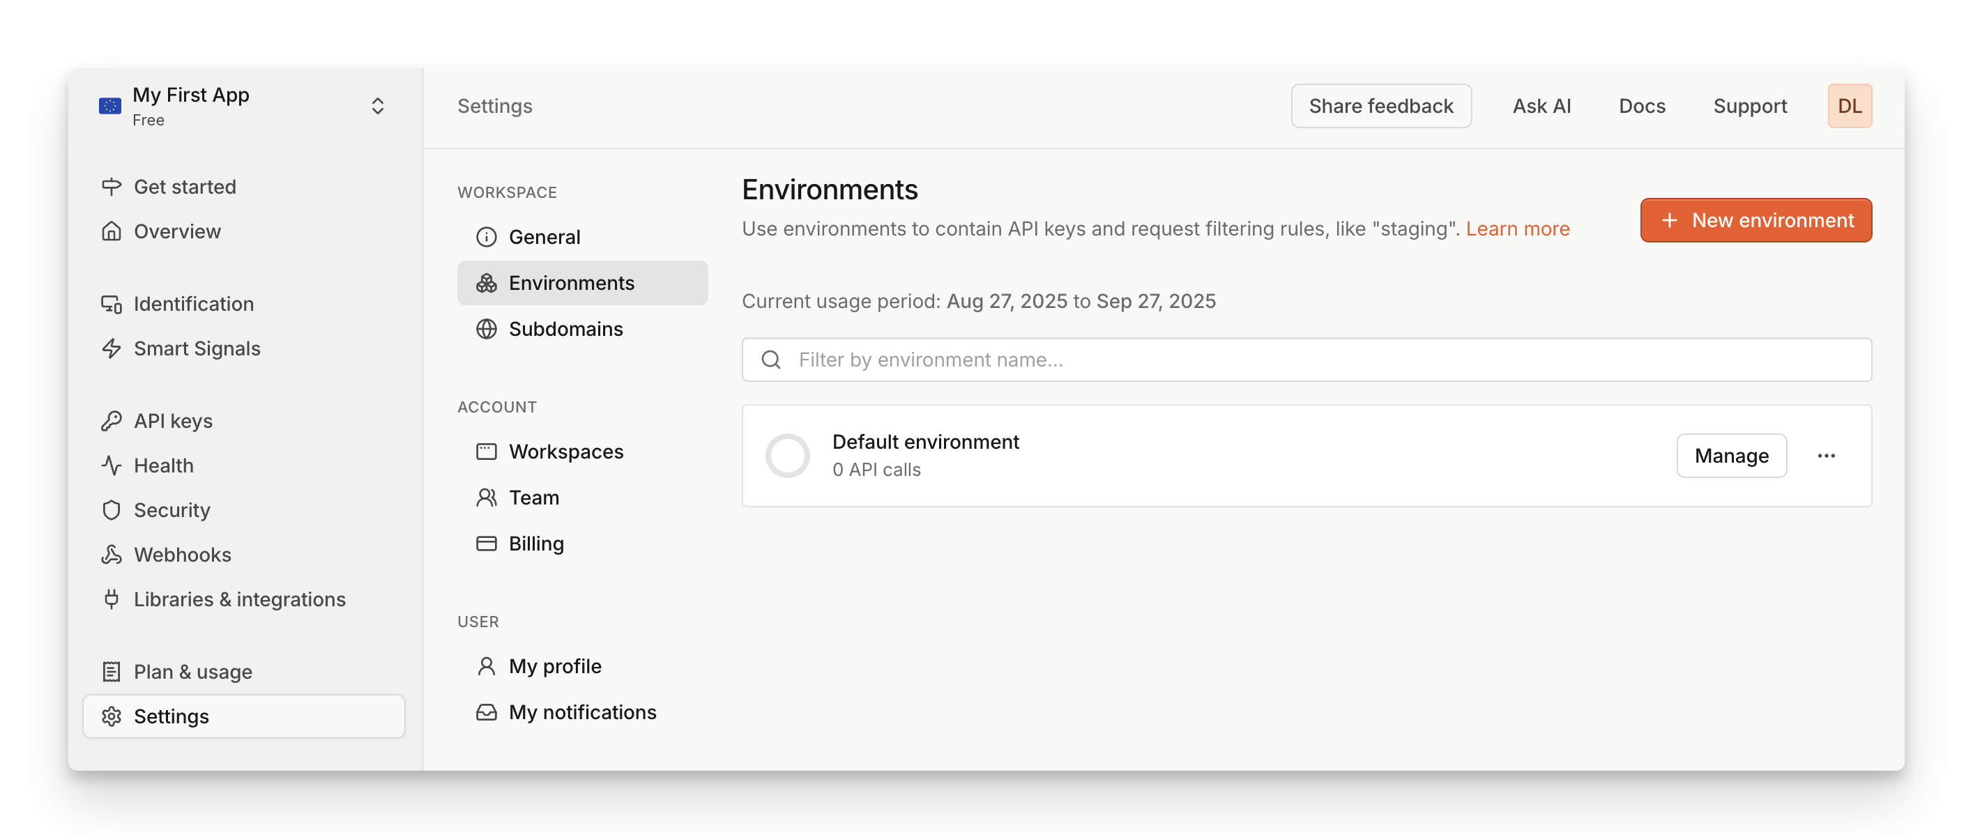Screen dimensions: 1973x839
Task: Click the My notifications inbox icon
Action: point(487,712)
